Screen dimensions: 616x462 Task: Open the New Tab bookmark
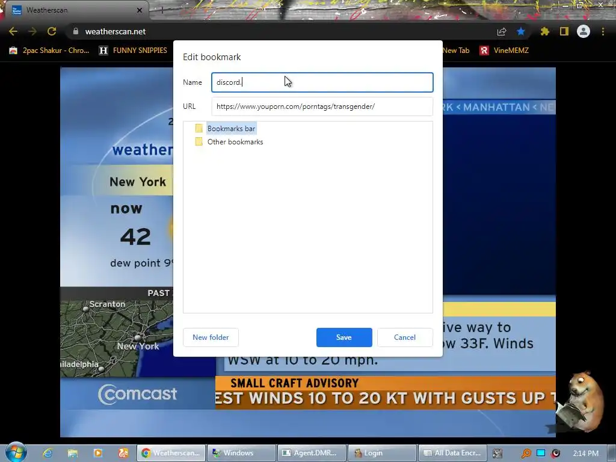[x=456, y=51]
